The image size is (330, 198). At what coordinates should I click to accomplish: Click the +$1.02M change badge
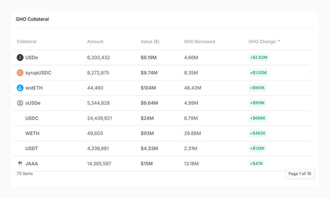pos(258,72)
